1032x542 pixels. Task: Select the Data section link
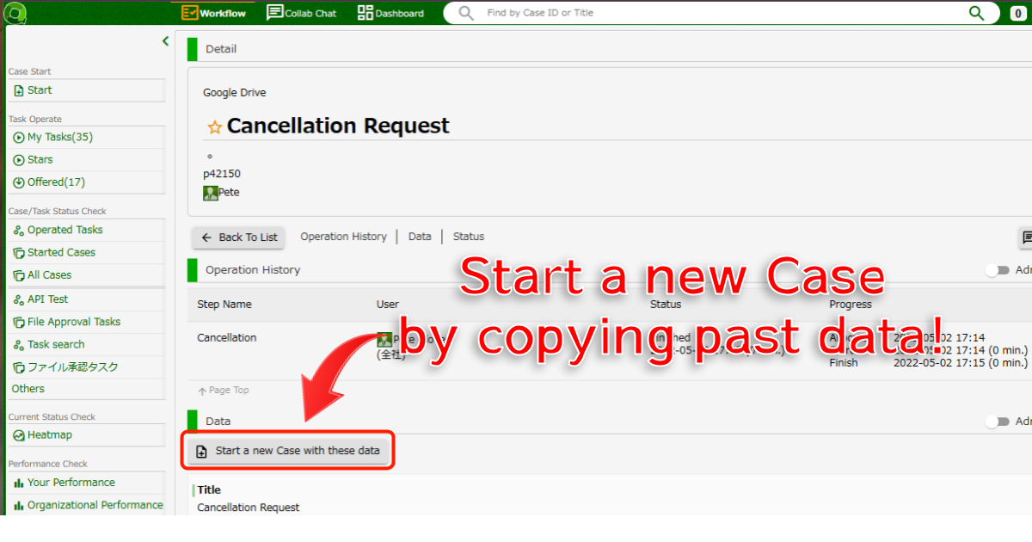click(x=420, y=237)
